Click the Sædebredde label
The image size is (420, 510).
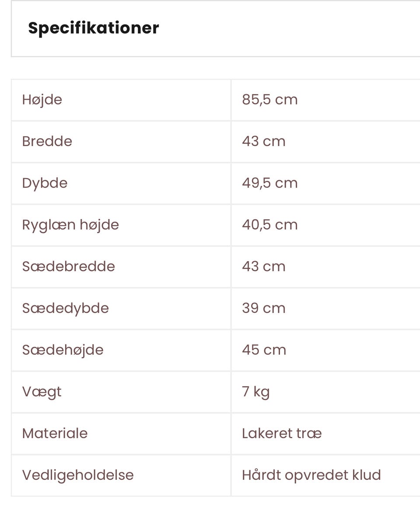tap(68, 266)
